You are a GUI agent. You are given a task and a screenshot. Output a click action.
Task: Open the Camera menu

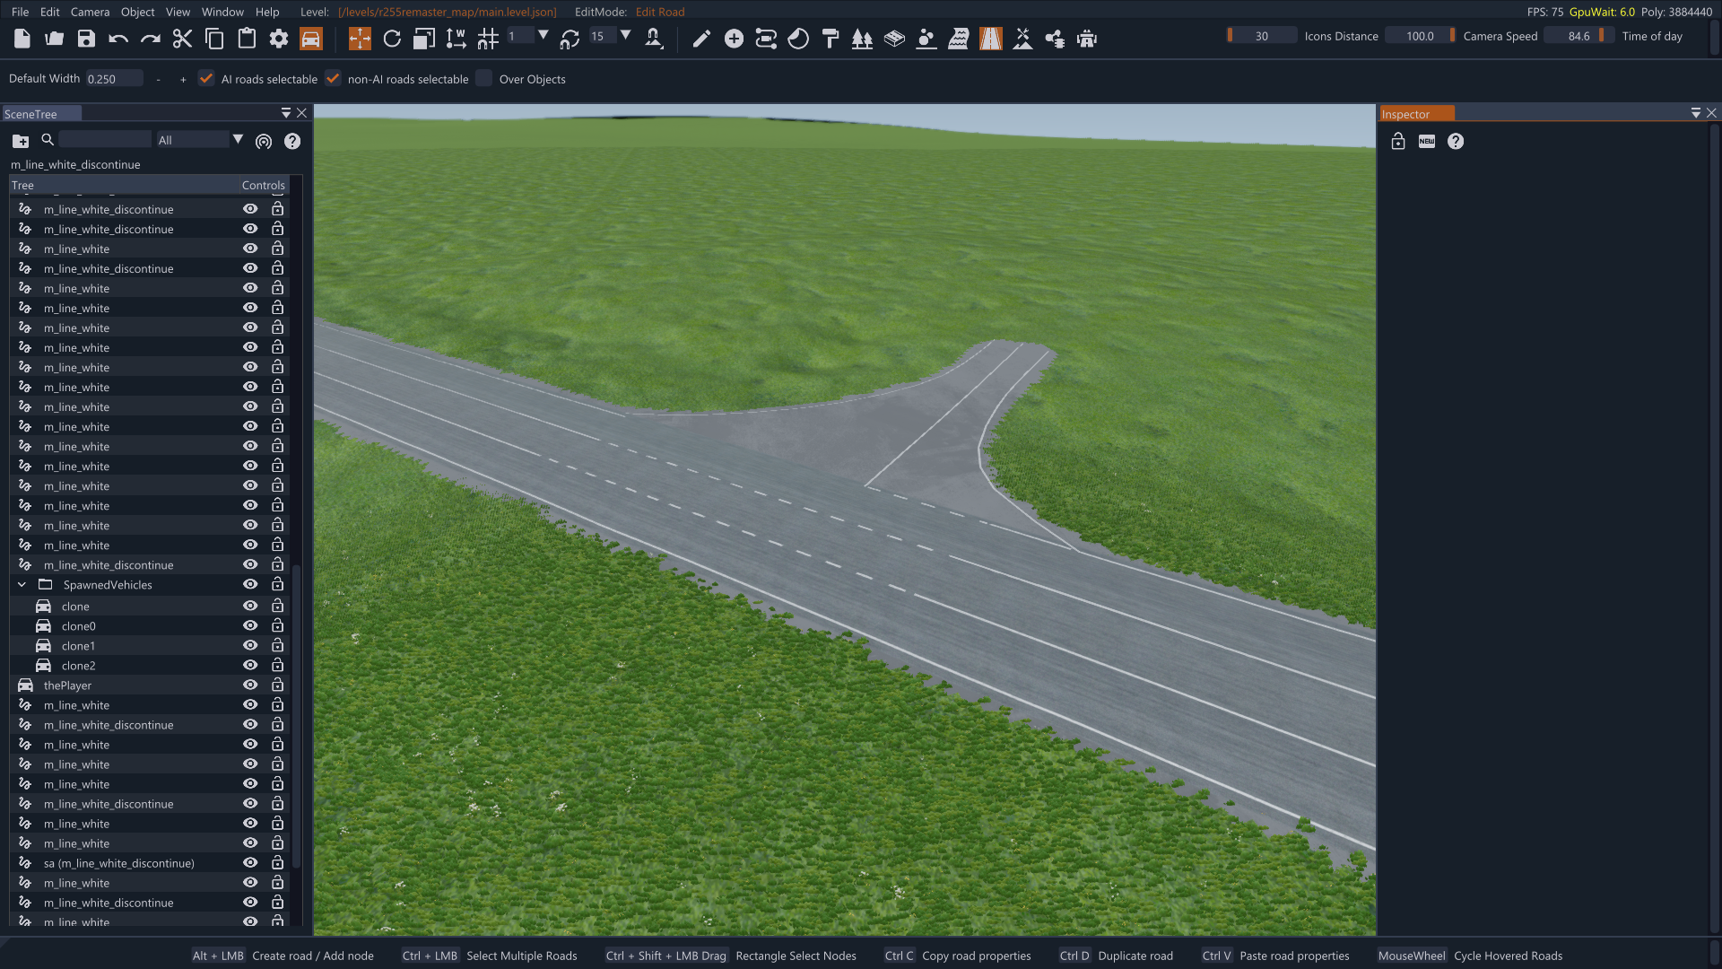click(x=90, y=12)
